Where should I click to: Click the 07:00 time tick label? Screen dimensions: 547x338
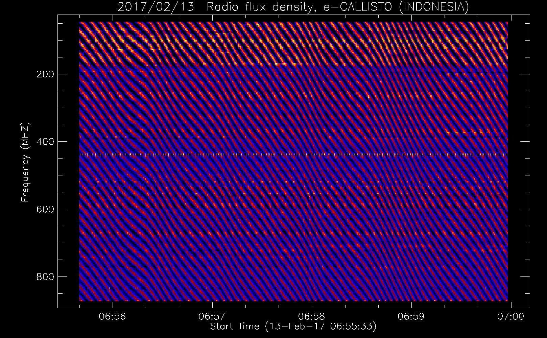[511, 316]
